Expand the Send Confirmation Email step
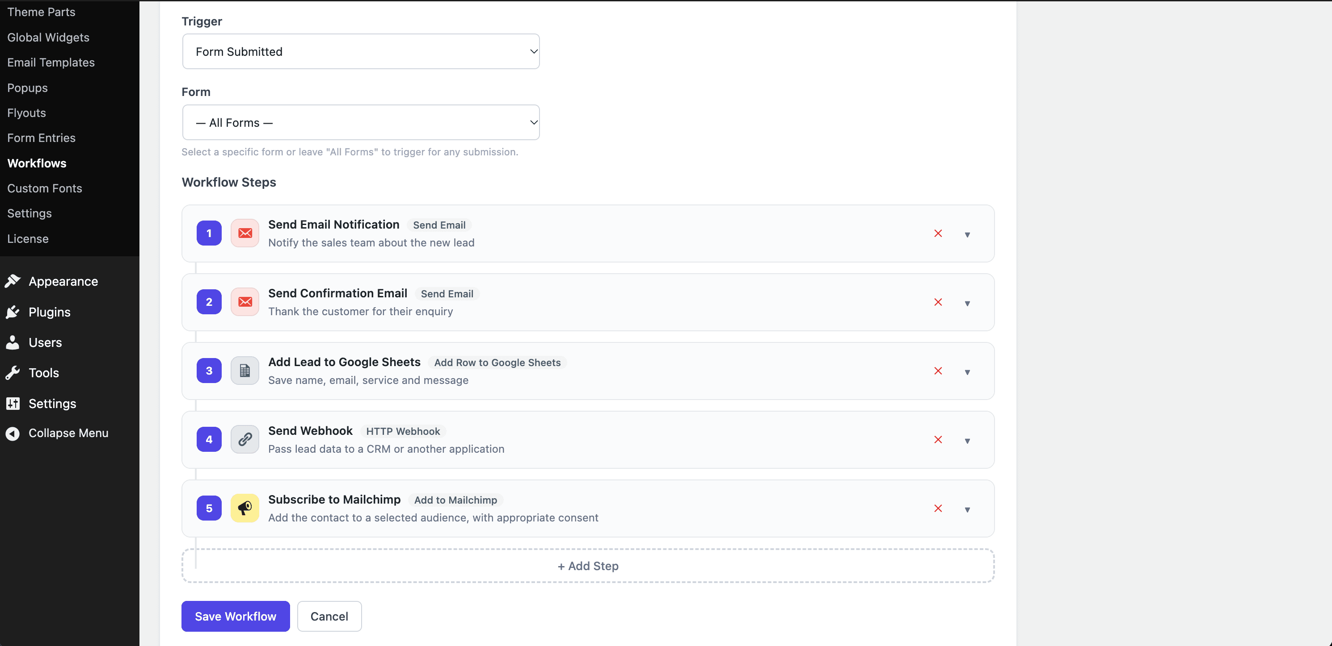This screenshot has width=1332, height=646. (x=967, y=303)
